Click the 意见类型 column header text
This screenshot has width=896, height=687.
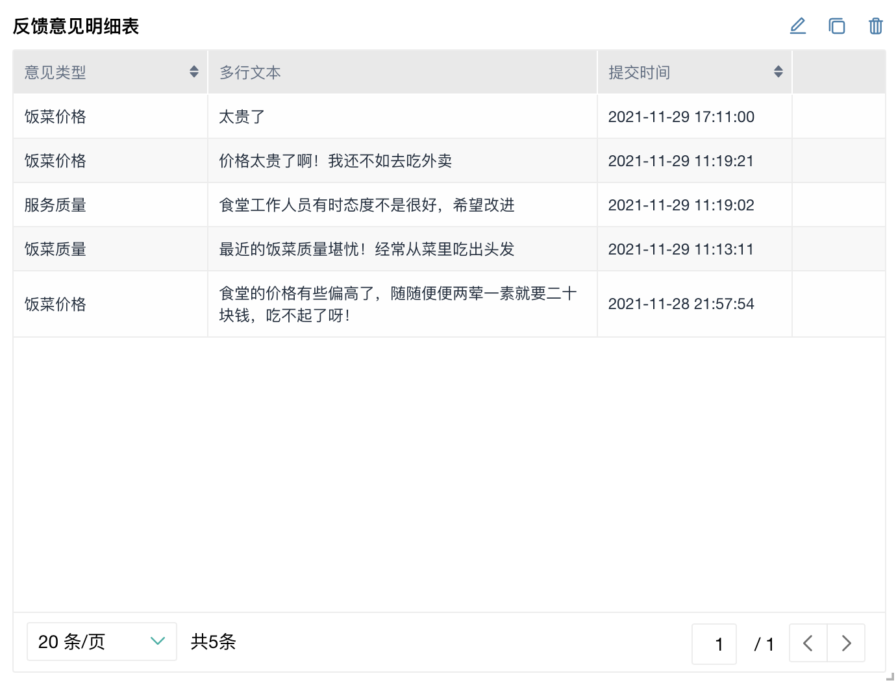pos(56,73)
